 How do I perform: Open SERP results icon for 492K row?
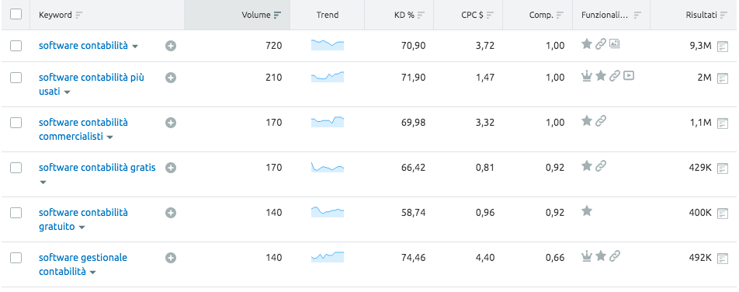click(x=722, y=259)
